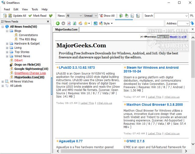Click the horizontal scrollbar right arrow
Screen dimensions: 195x154
tap(186, 151)
